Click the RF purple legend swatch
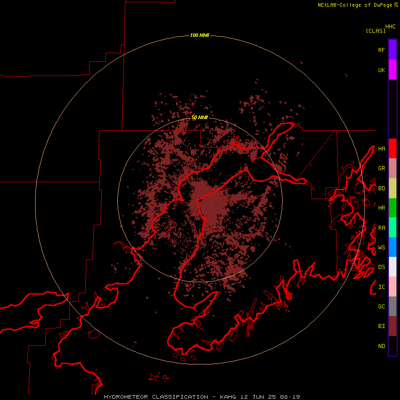 pyautogui.click(x=392, y=50)
